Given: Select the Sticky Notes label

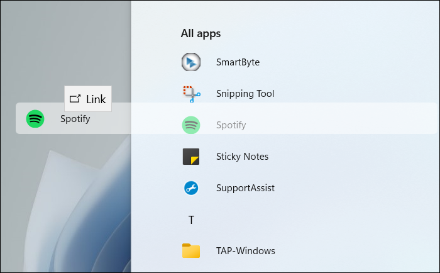Looking at the screenshot, I should click(x=242, y=157).
